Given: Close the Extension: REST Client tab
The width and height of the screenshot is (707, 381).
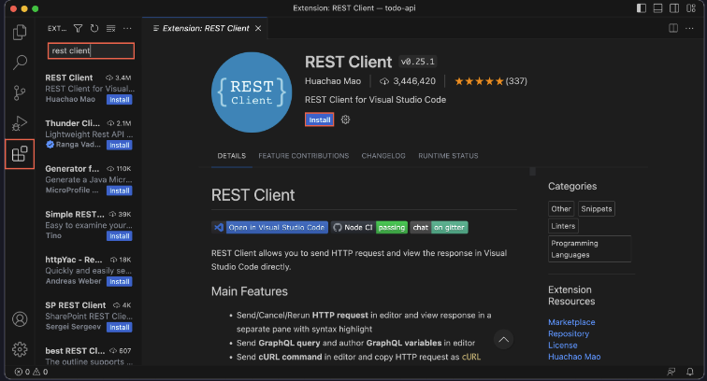Looking at the screenshot, I should pyautogui.click(x=258, y=28).
